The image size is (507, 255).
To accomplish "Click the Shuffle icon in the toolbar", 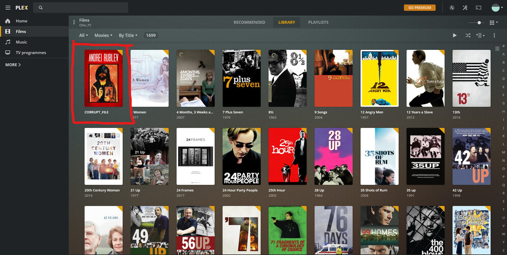I will [x=468, y=36].
